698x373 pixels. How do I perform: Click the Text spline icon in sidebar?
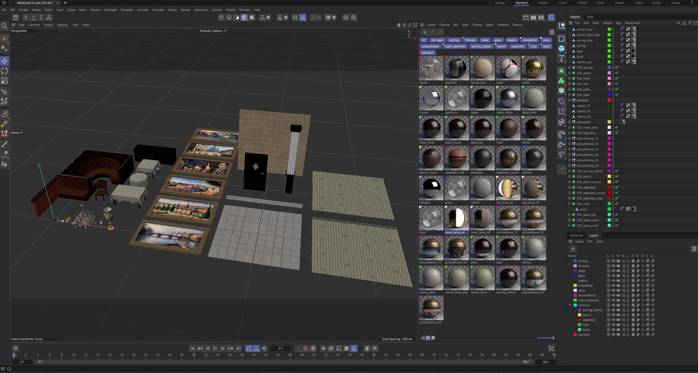pos(561,58)
